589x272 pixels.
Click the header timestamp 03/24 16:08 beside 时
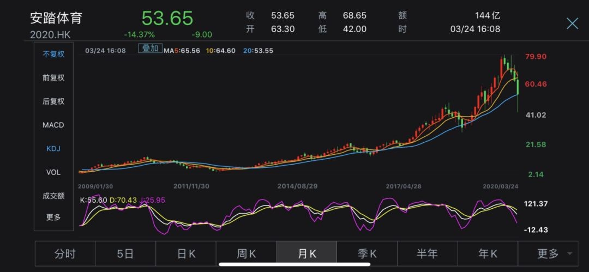click(475, 29)
